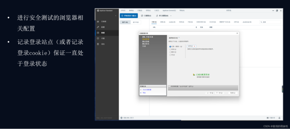Click the 上一步 back button

point(209,93)
